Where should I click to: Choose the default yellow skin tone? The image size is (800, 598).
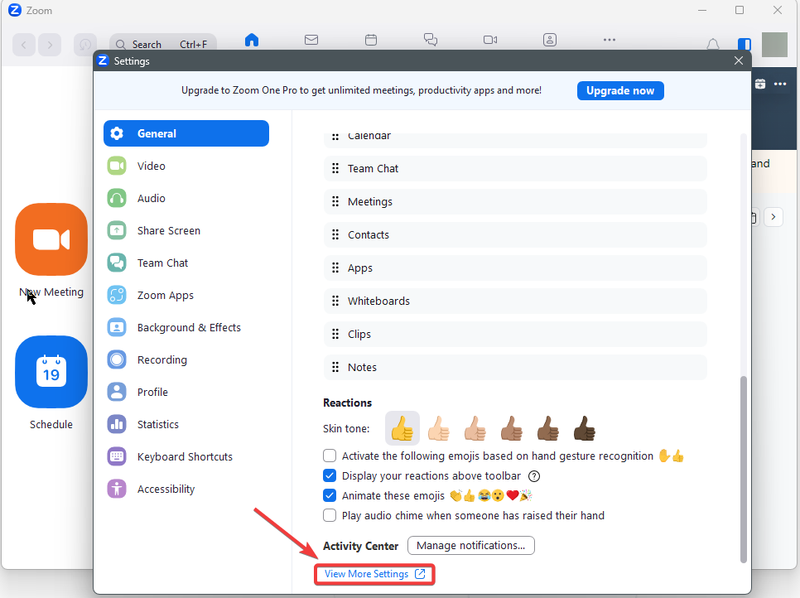pos(402,428)
